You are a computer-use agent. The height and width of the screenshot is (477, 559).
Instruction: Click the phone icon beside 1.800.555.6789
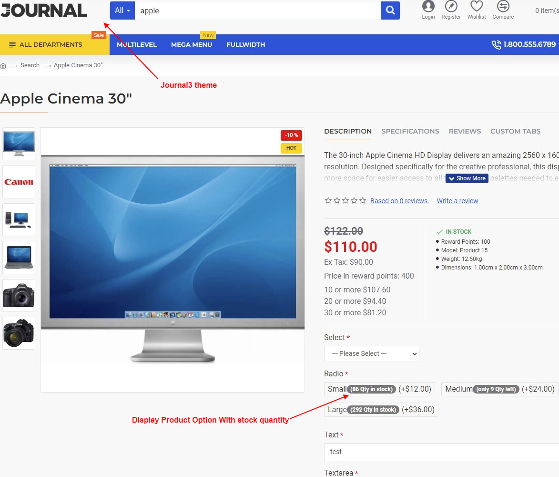pyautogui.click(x=496, y=44)
